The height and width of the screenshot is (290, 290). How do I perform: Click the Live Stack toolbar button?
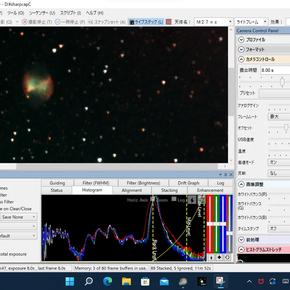[146, 22]
